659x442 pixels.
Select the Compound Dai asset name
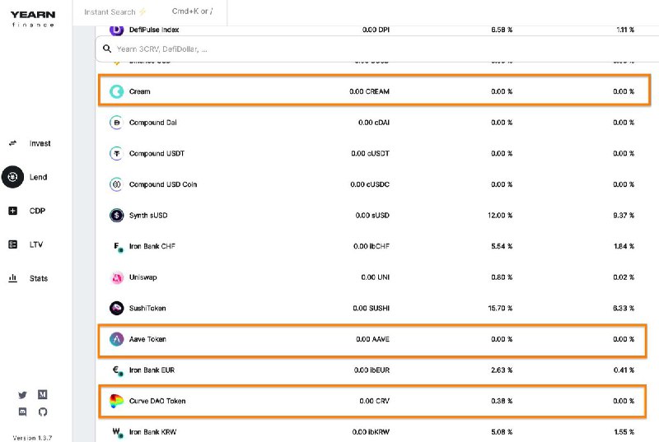click(x=153, y=122)
